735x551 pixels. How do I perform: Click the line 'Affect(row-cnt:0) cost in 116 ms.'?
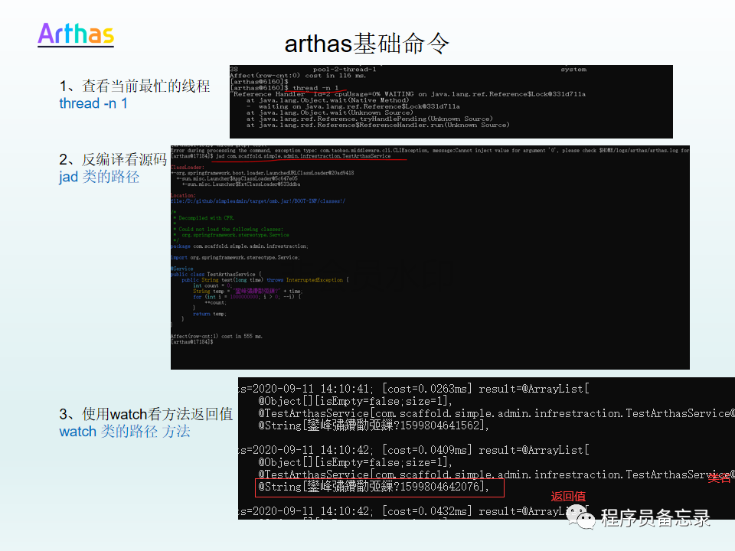[x=298, y=76]
